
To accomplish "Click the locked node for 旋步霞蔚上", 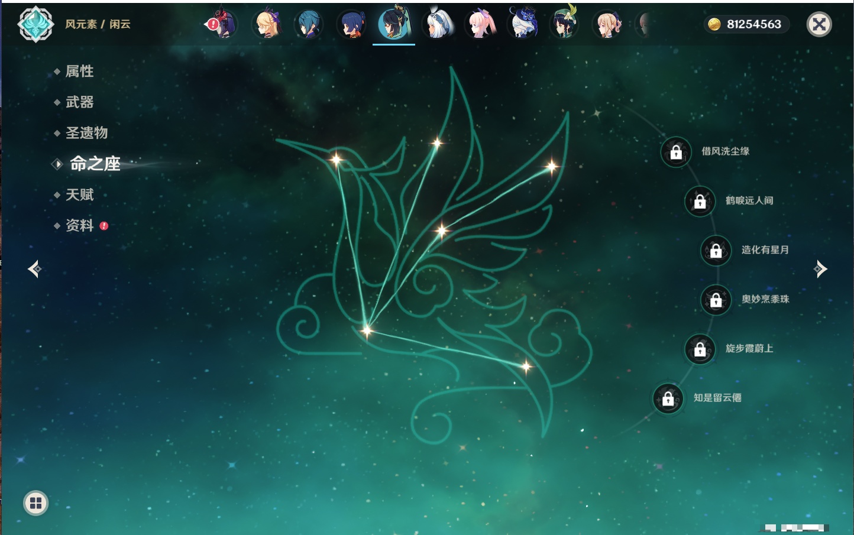I will (x=700, y=349).
